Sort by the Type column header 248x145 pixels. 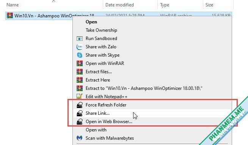pos(165,5)
